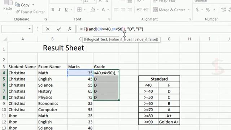Viewport: 231px width, 130px height.
Task: Apply Comma Style
Action: [214, 10]
